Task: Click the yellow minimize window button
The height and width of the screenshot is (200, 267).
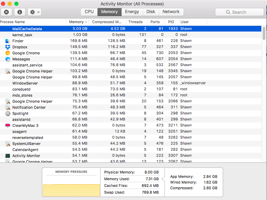Action: point(10,4)
